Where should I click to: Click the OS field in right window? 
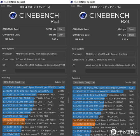[110, 65]
